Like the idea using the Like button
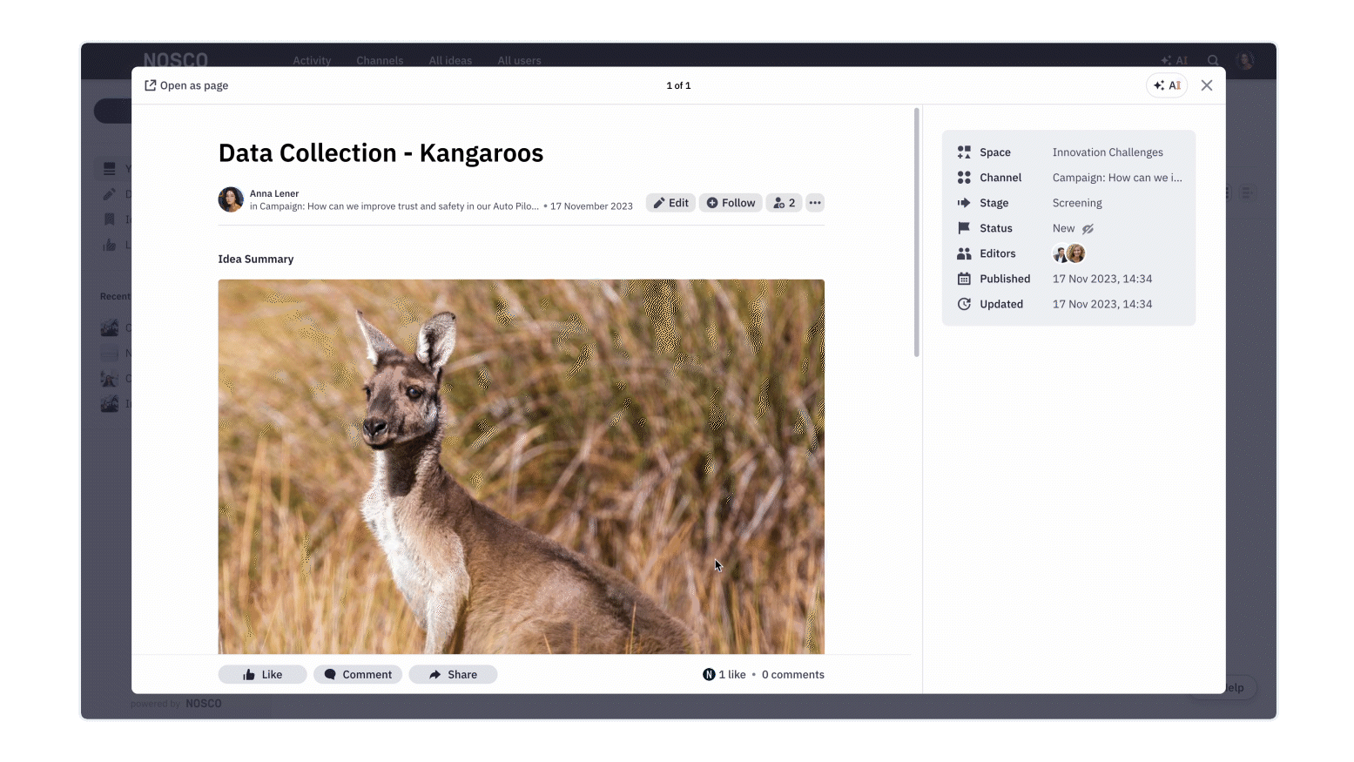The image size is (1354, 762). click(262, 674)
